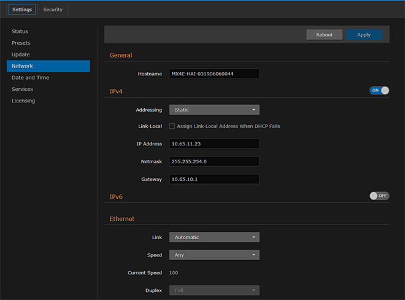Select Network in the sidebar
405x300 pixels.
(22, 66)
